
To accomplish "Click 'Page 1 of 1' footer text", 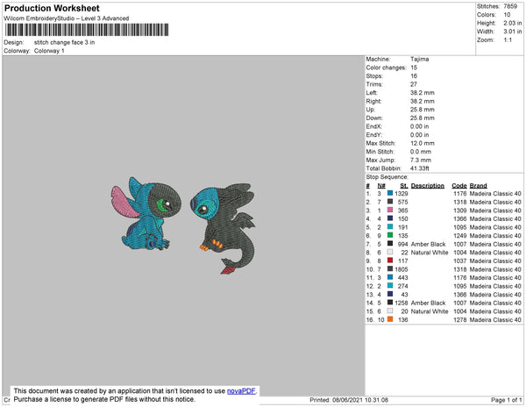I will (x=506, y=400).
